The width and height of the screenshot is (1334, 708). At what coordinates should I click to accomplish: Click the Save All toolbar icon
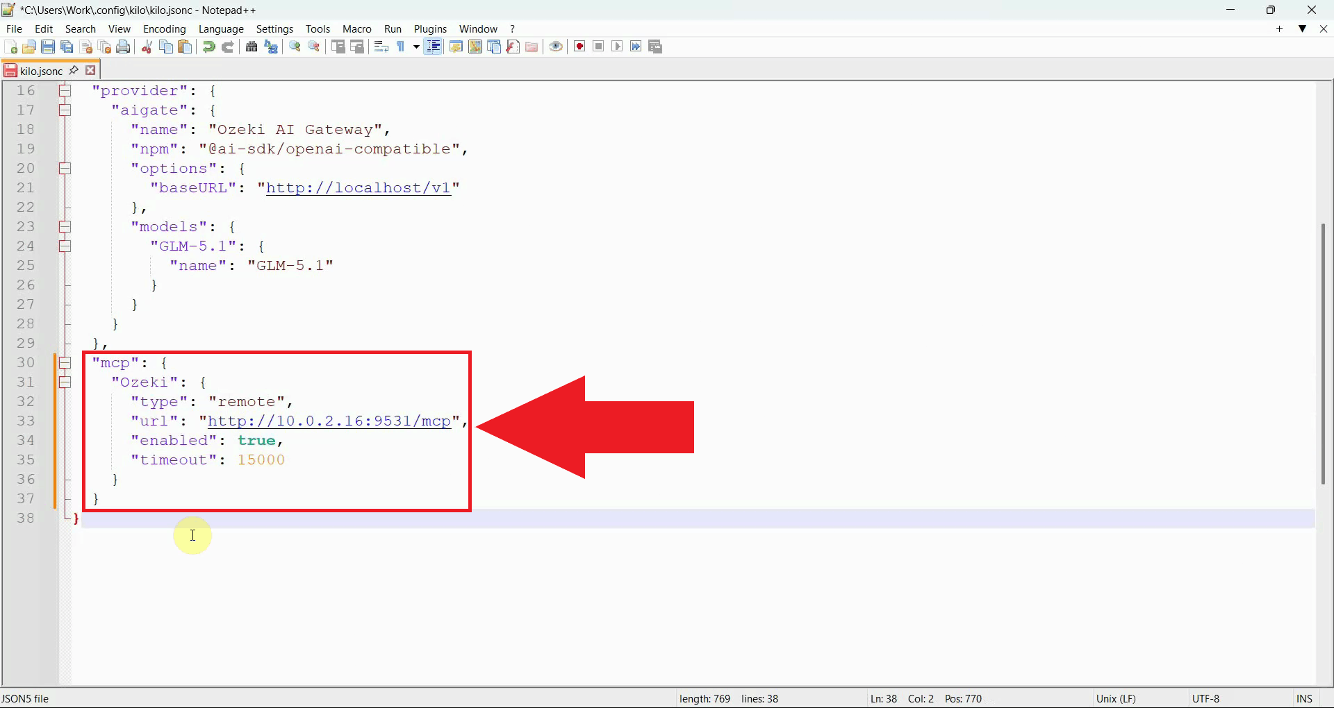coord(67,47)
